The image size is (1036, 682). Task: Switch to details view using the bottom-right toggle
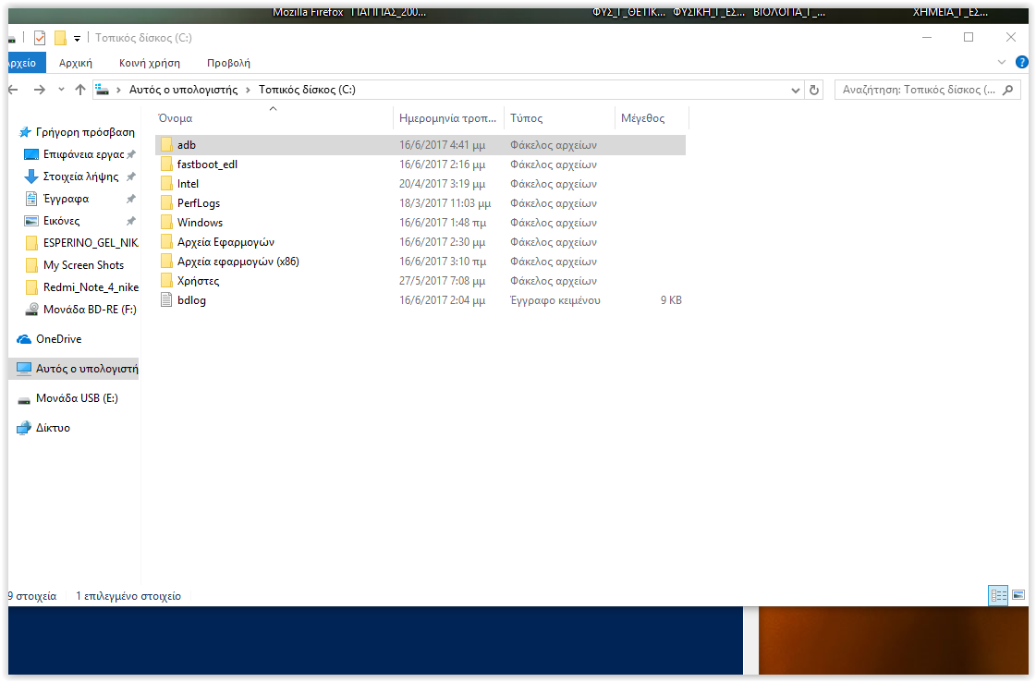click(998, 596)
